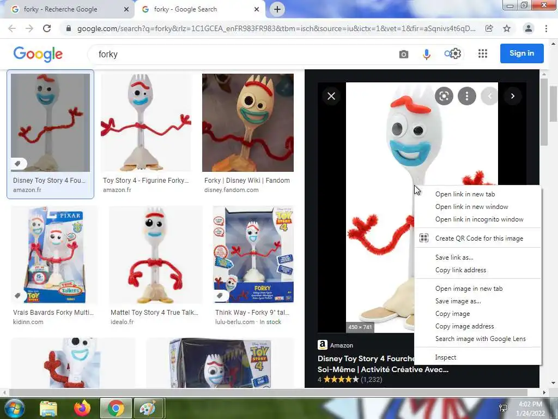Screen dimensions: 558x419
Task: Open 'Toy Story 4 - Figurine Forky' thumbnail
Action: 146,123
